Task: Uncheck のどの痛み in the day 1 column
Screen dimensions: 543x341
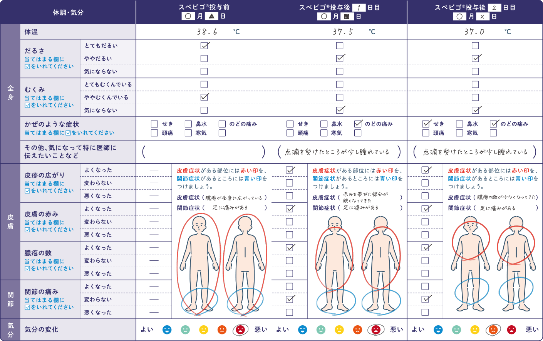Action: tap(358, 124)
